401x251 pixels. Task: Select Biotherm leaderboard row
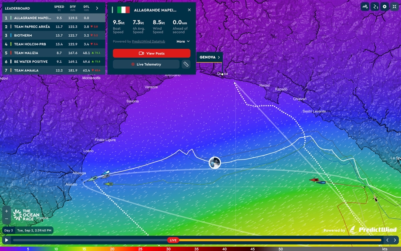pos(54,35)
